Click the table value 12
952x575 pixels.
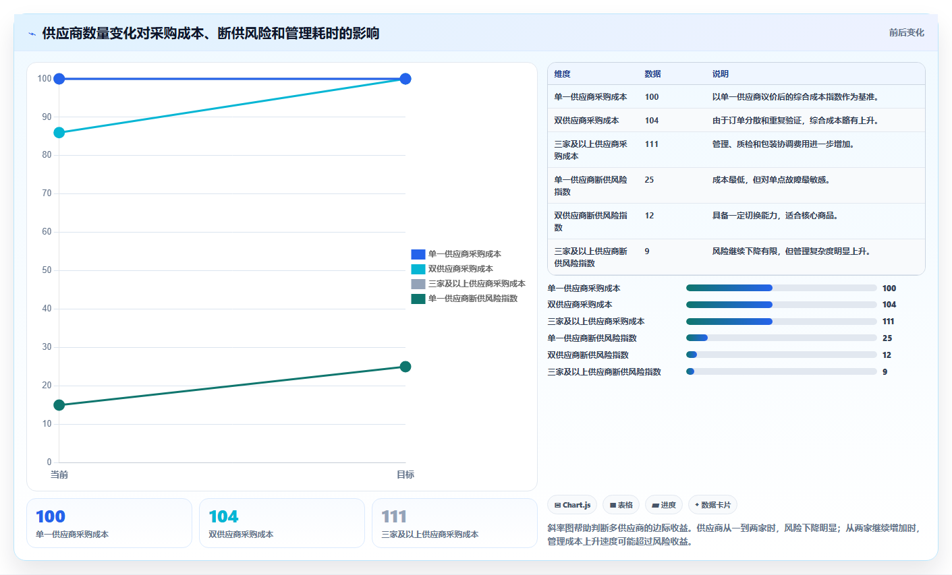click(649, 216)
